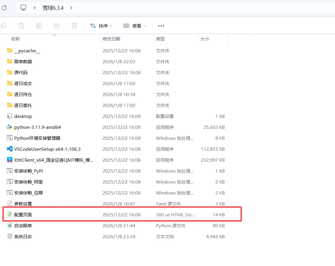Viewport: 335px width, 266px height.
Task: Select the 配置页面 HTML file icon
Action: click(10, 214)
